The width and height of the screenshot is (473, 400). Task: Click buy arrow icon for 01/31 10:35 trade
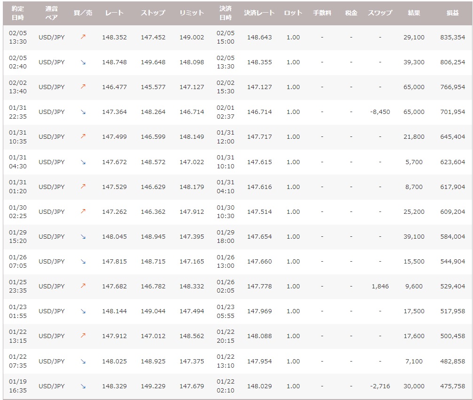[83, 136]
